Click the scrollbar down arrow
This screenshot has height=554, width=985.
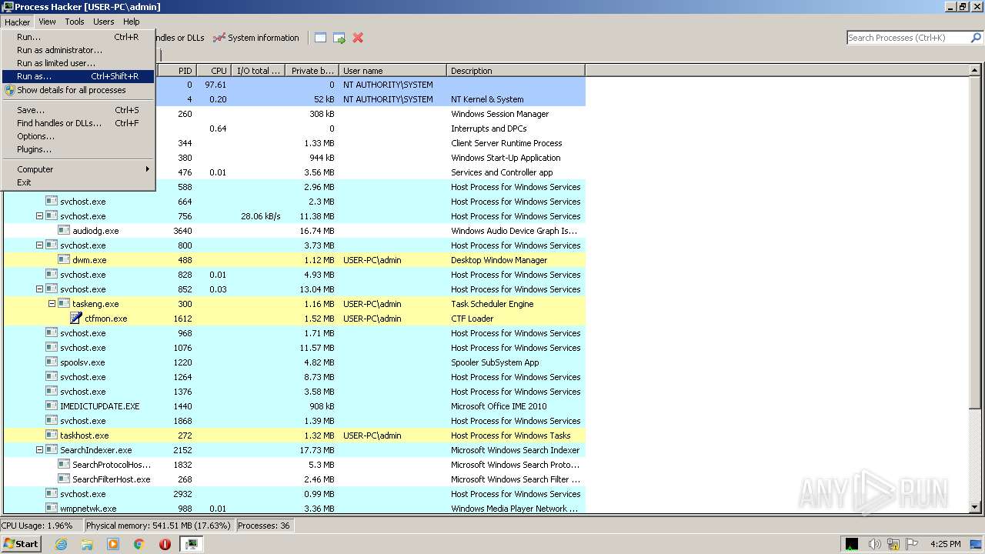976,507
